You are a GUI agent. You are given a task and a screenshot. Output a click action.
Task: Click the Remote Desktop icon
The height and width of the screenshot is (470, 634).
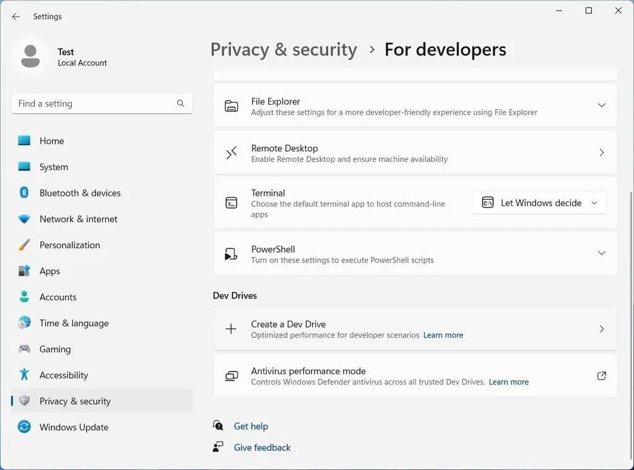click(231, 152)
